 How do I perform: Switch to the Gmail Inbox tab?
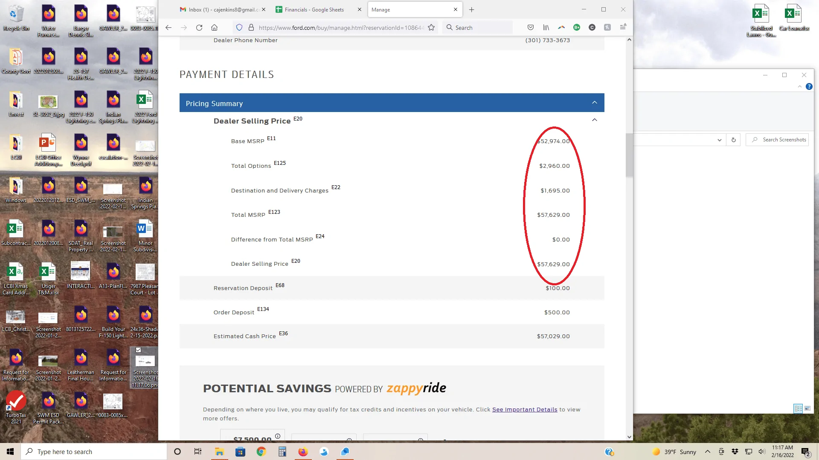[218, 9]
